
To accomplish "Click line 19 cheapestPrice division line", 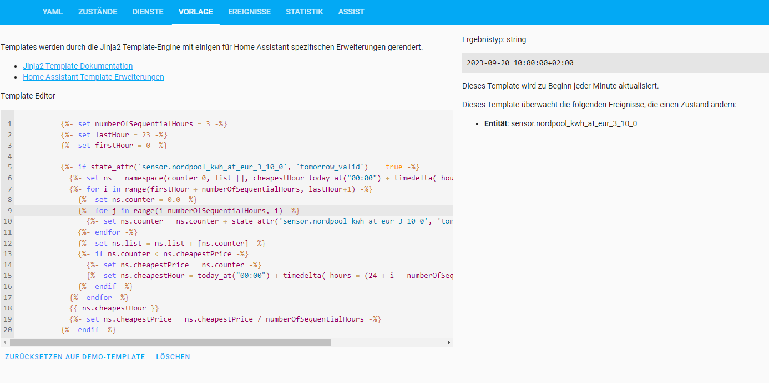I will pyautogui.click(x=225, y=320).
